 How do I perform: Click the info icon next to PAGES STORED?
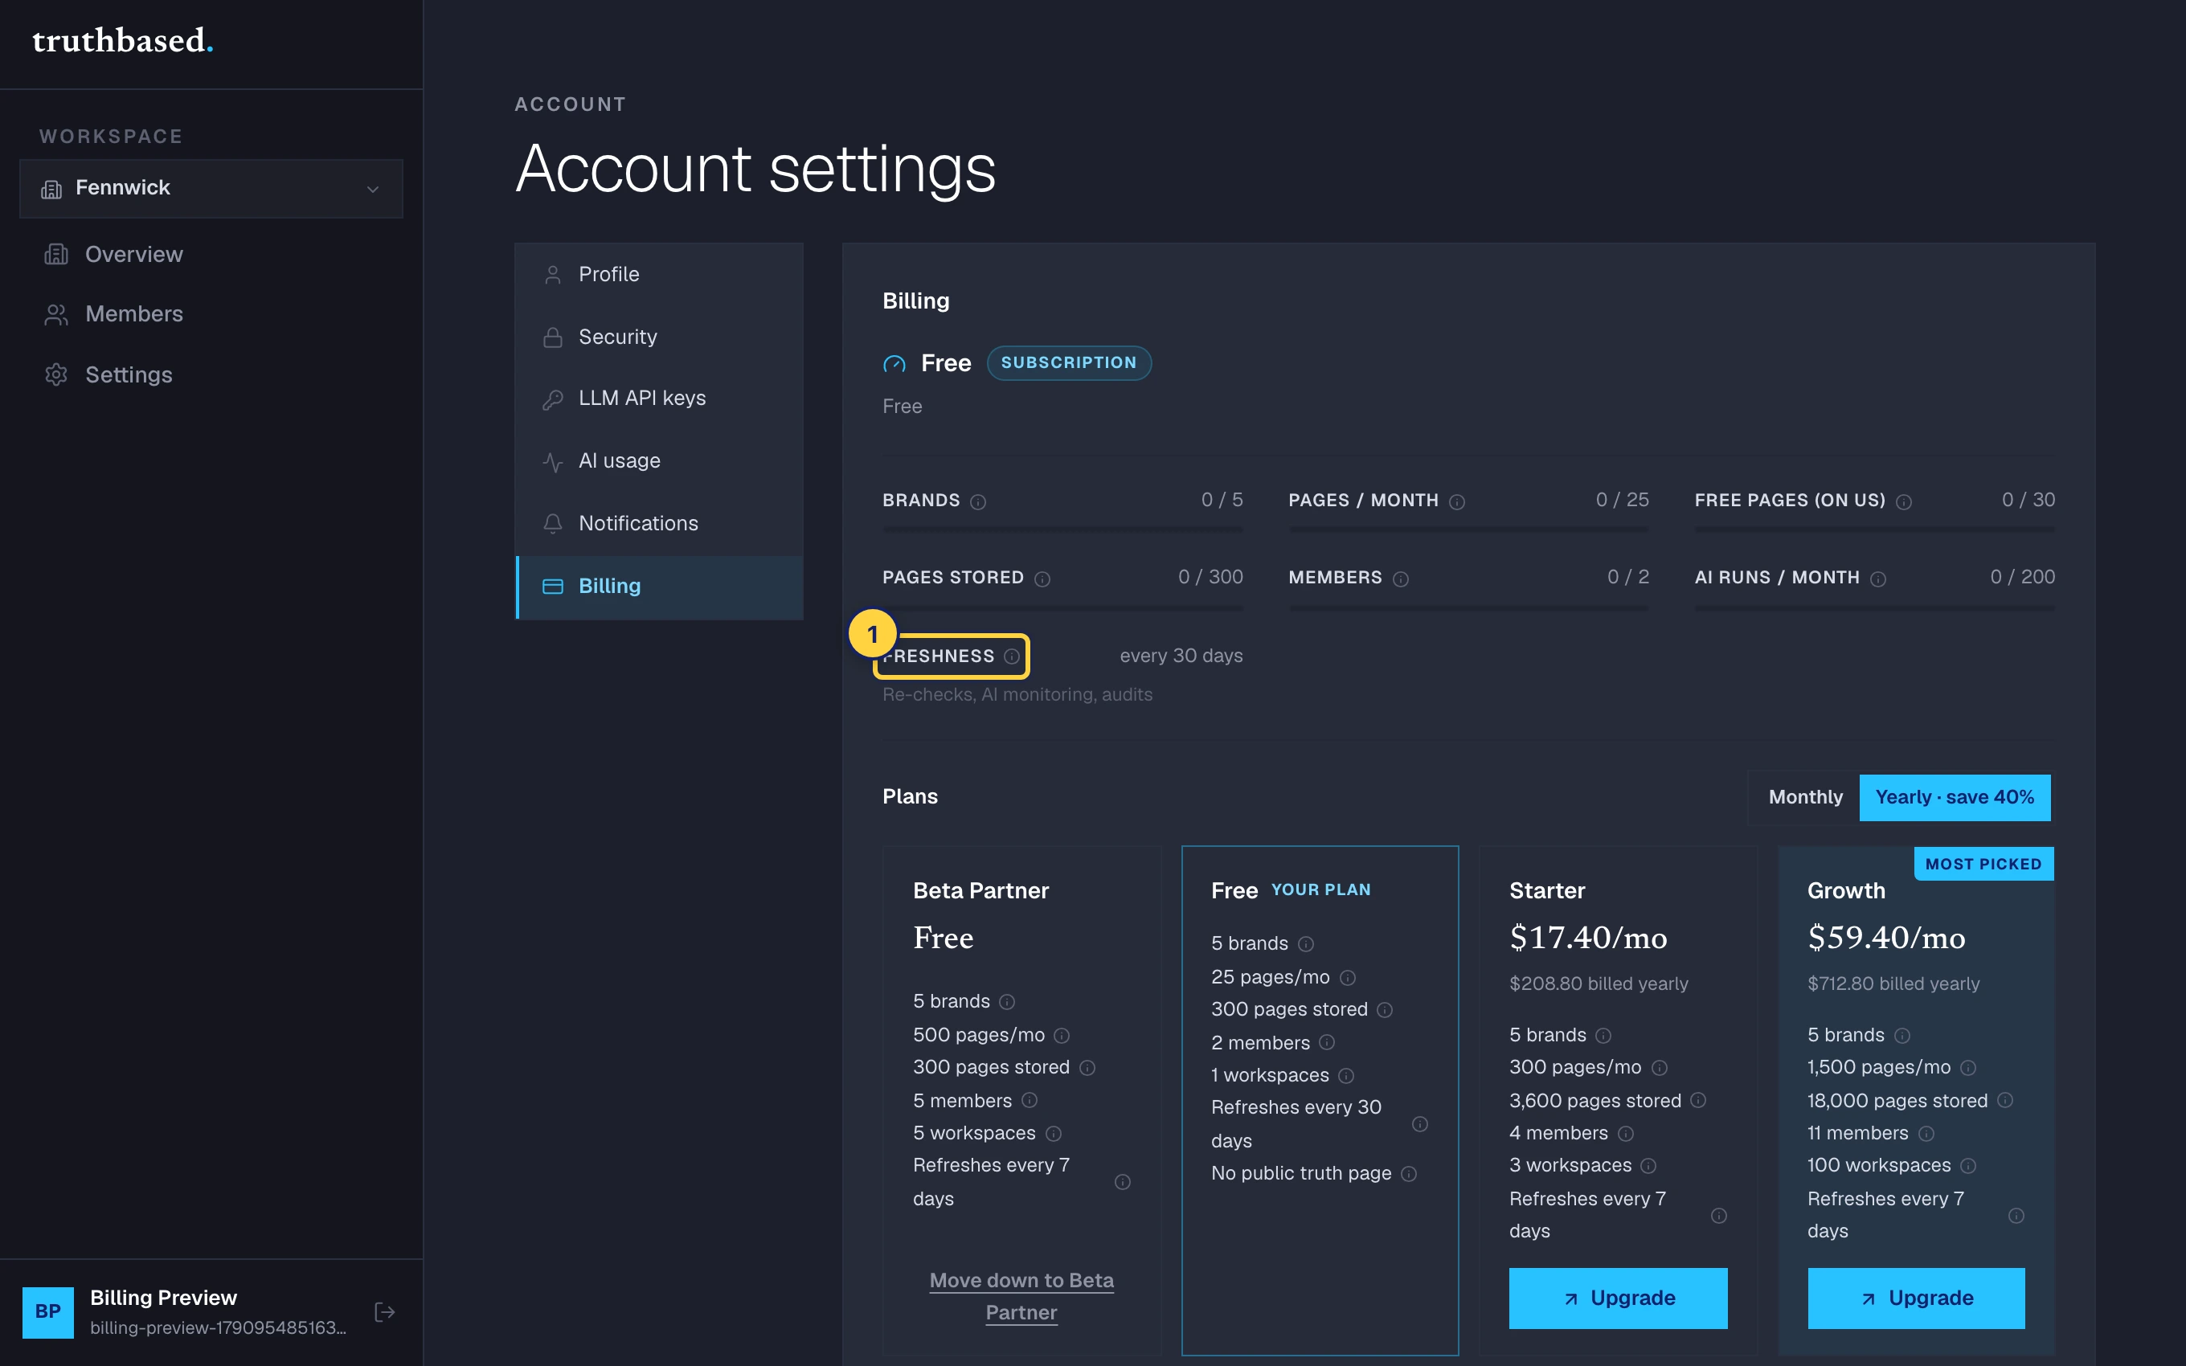1042,579
